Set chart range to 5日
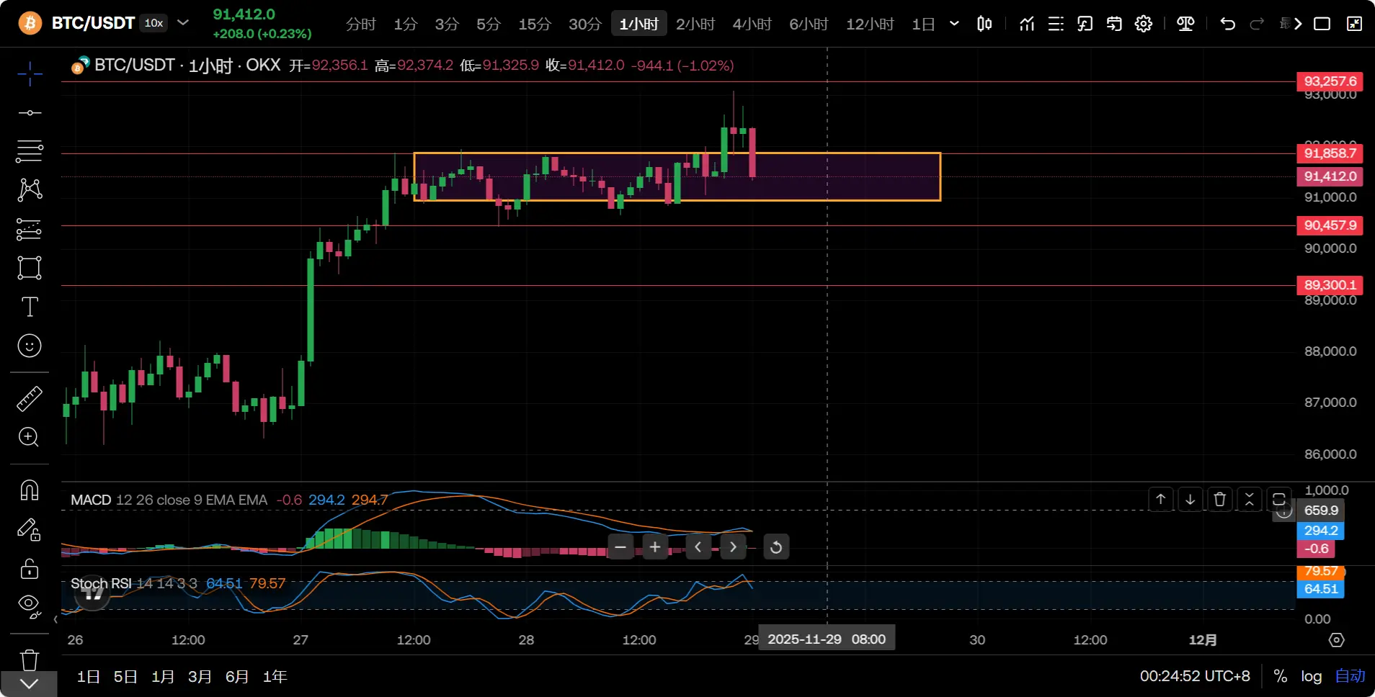Screen dimensions: 1375x697 click(x=125, y=677)
